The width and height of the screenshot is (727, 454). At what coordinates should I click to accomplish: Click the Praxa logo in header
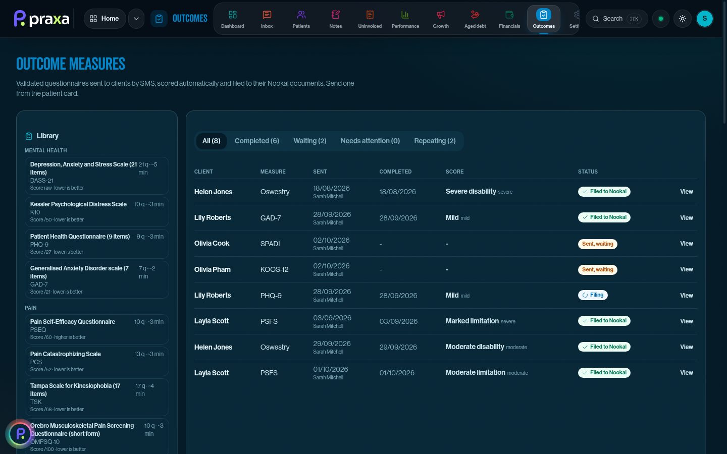(42, 19)
